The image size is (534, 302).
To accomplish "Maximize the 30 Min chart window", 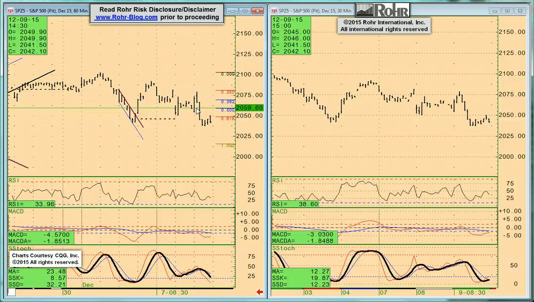I will click(508, 11).
